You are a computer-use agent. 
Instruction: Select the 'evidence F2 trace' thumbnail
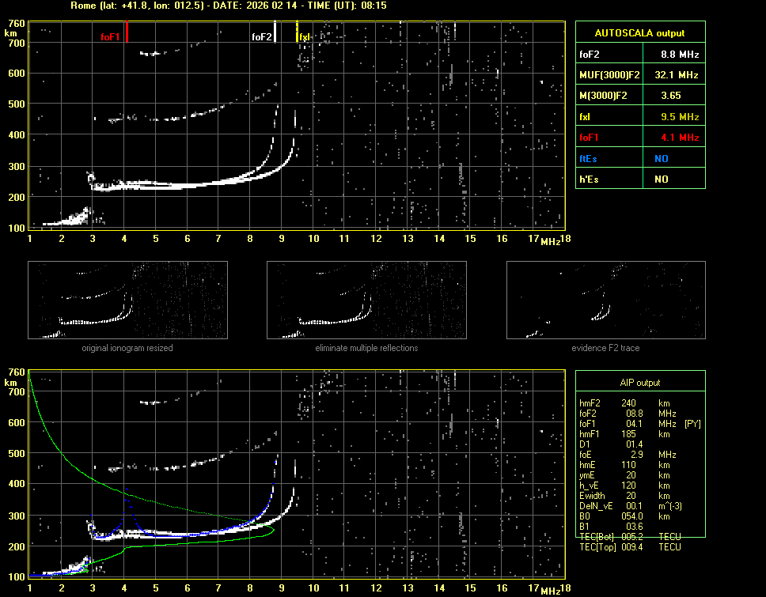coord(605,300)
